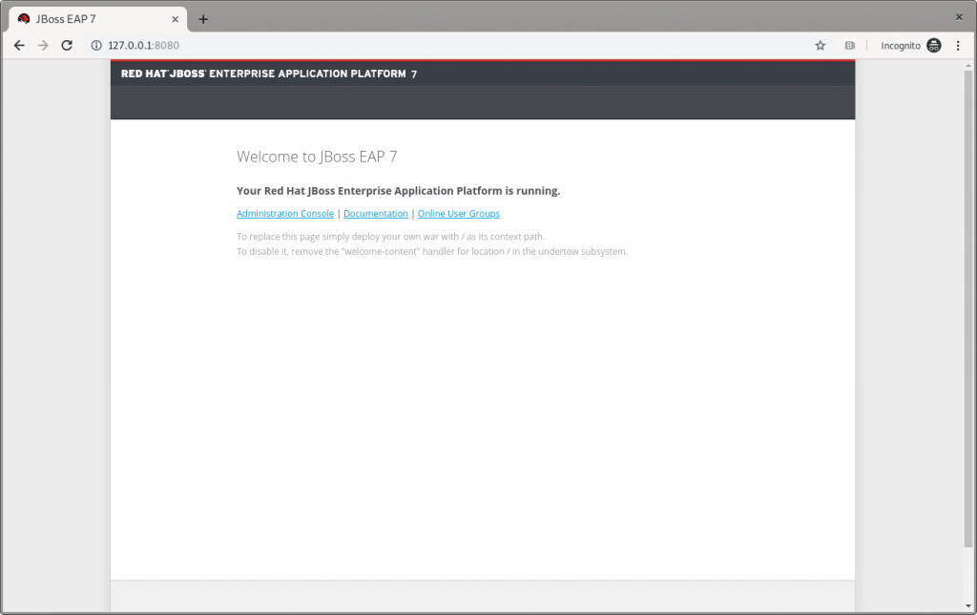Click the vertical scrollbar thumb
The image size is (977, 615).
969,306
